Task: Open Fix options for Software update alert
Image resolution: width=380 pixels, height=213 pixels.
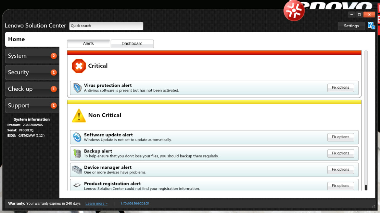Action: pos(340,137)
